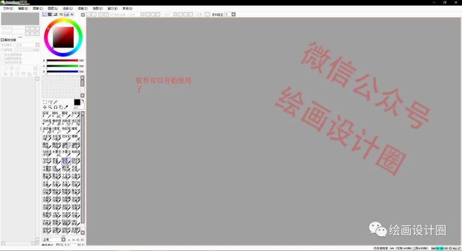Open the 其他 Others menu

click(127, 8)
